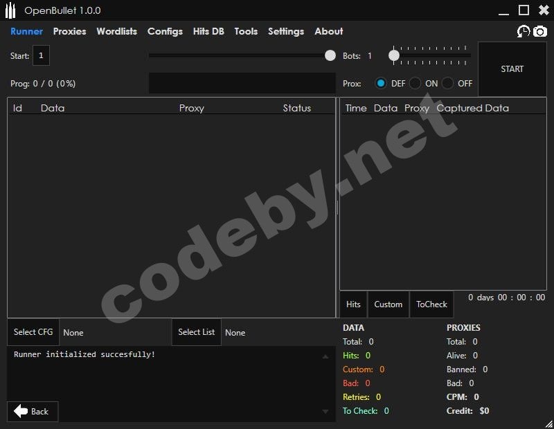Image resolution: width=554 pixels, height=429 pixels.
Task: Click the Select List button
Action: pyautogui.click(x=197, y=332)
